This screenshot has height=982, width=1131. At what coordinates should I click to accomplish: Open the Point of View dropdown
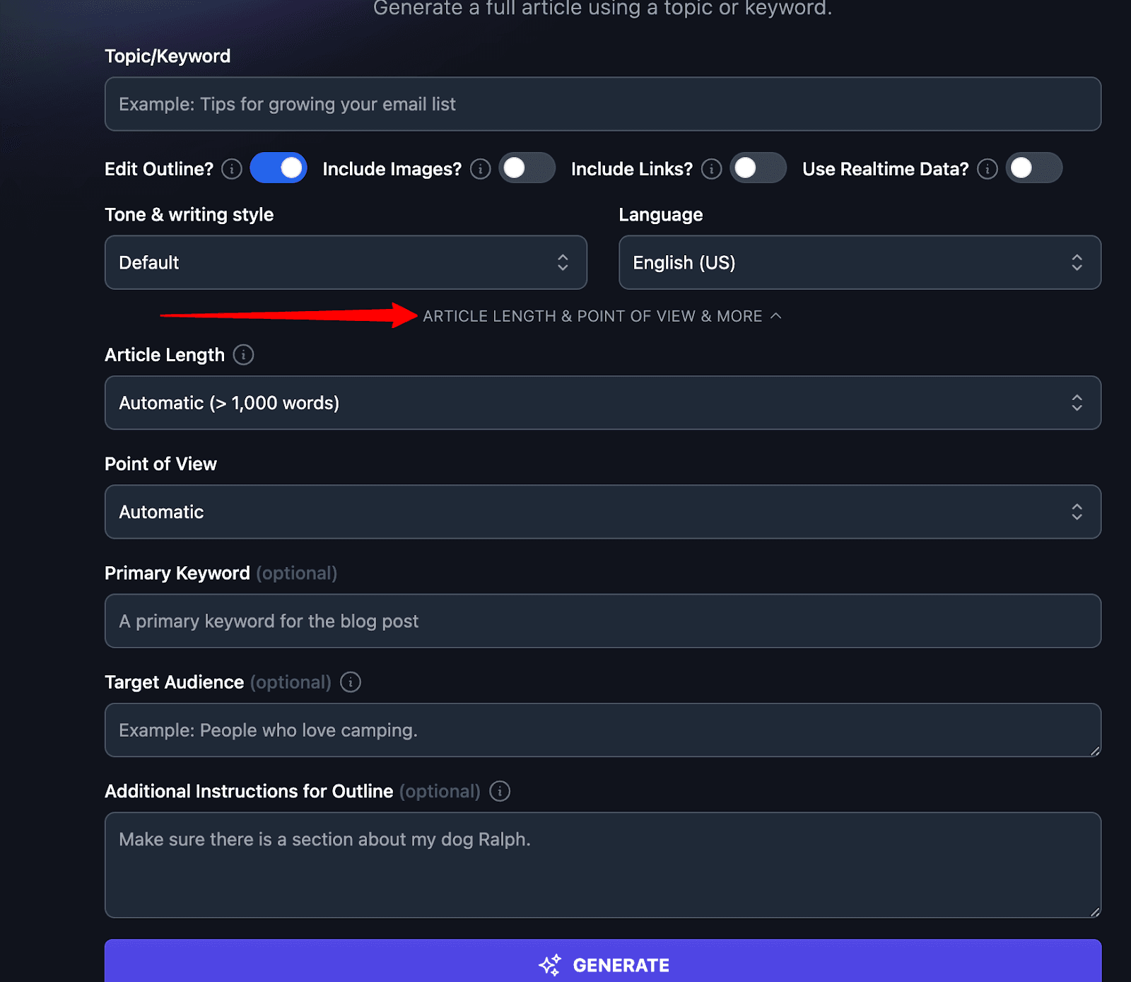[x=602, y=512]
